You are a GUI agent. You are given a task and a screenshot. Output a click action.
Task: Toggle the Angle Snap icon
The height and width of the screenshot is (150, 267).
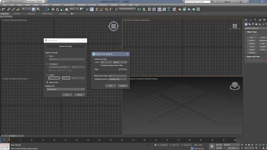[102, 9]
